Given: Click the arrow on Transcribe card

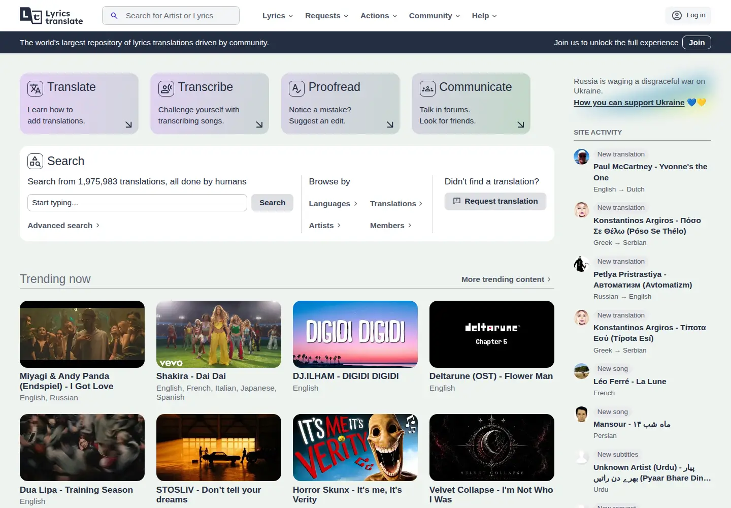Looking at the screenshot, I should [x=259, y=124].
